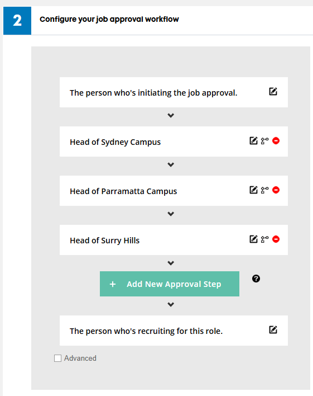This screenshot has width=313, height=396.
Task: Add a branch to Head of Parramatta Campus
Action: point(264,190)
